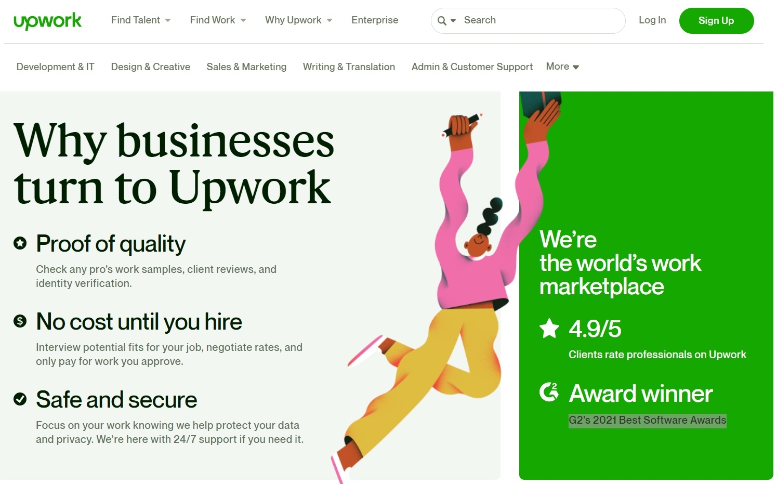Click the G2 logo icon
777x484 pixels.
click(549, 393)
